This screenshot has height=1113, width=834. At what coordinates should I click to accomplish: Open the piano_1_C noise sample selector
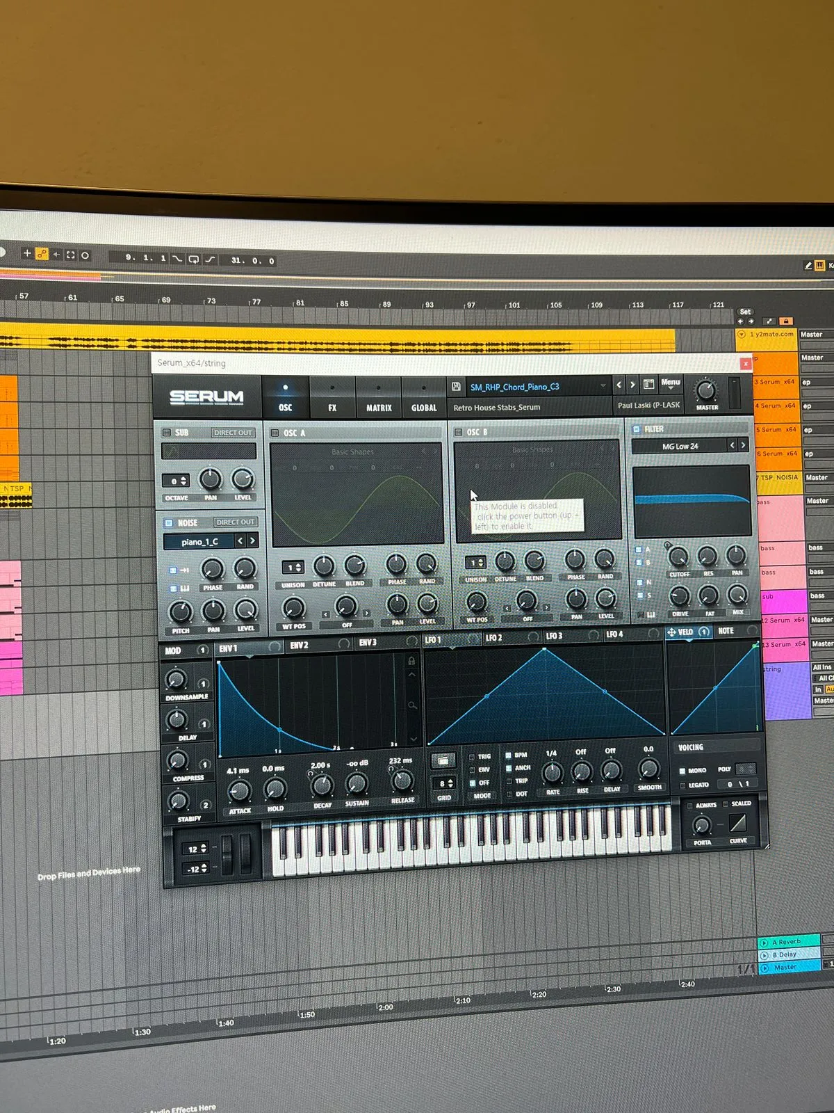tap(199, 541)
